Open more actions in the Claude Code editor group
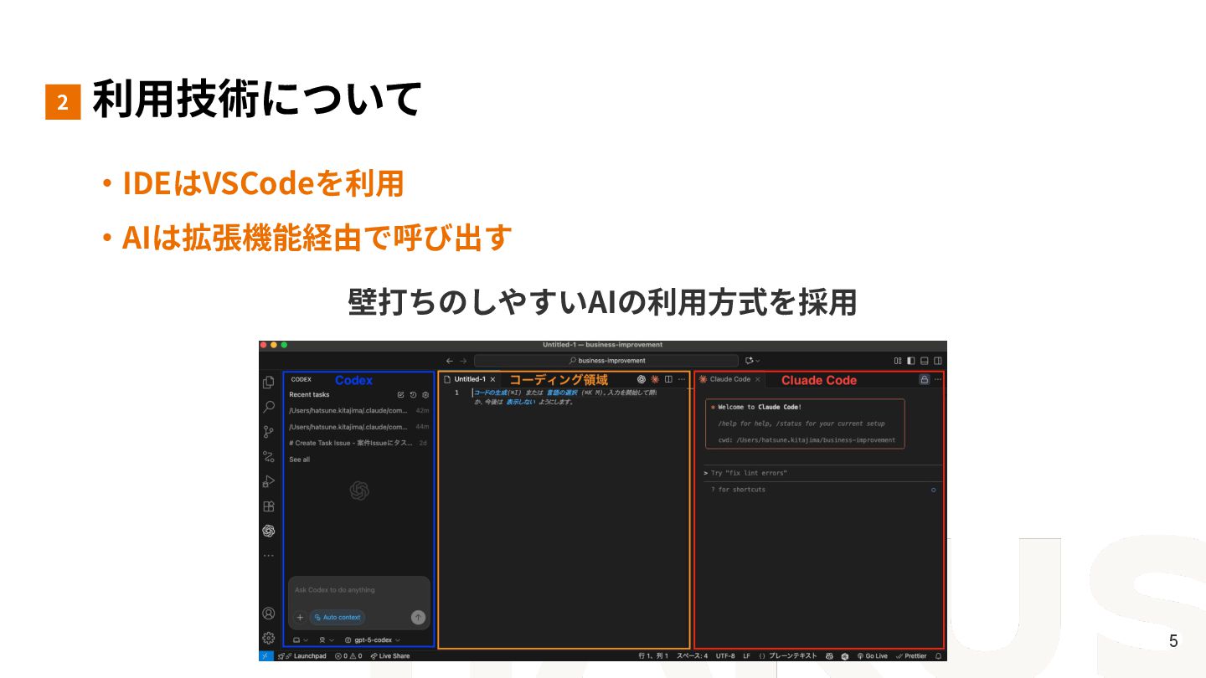Viewport: 1206px width, 678px height. coord(937,379)
